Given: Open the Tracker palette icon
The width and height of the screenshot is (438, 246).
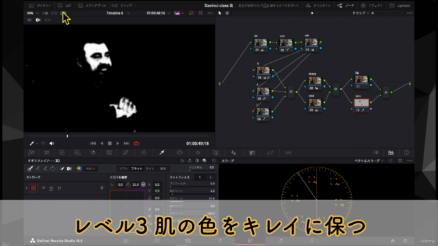Looking at the screenshot, I should [x=198, y=152].
